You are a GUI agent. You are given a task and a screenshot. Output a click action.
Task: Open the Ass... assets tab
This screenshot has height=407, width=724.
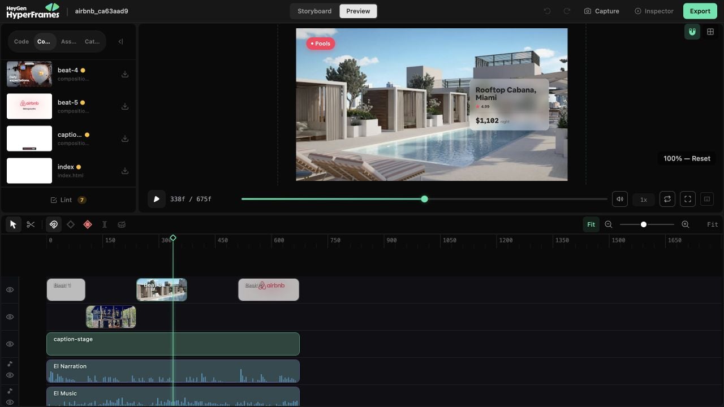(68, 41)
